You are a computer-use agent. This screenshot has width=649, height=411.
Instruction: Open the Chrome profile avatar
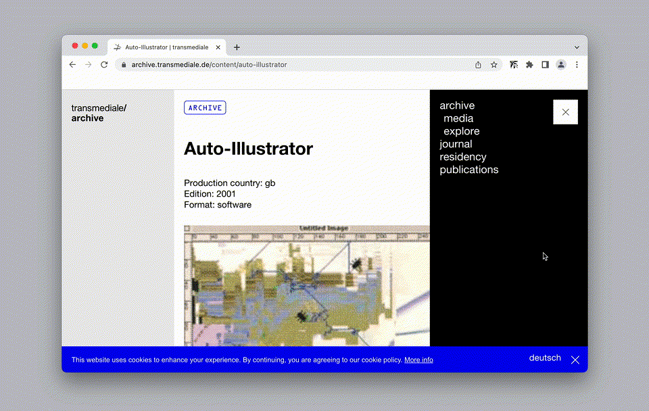click(x=561, y=65)
